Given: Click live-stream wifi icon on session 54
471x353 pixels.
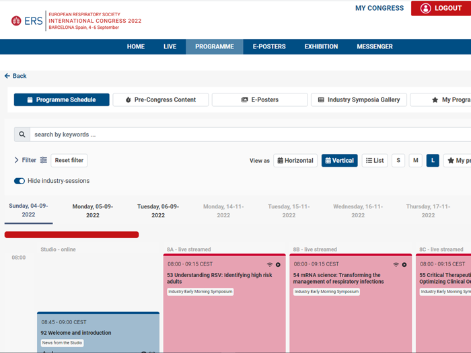Looking at the screenshot, I should [396, 265].
